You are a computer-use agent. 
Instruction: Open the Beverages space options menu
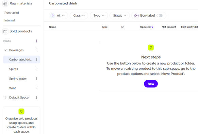click(37, 50)
